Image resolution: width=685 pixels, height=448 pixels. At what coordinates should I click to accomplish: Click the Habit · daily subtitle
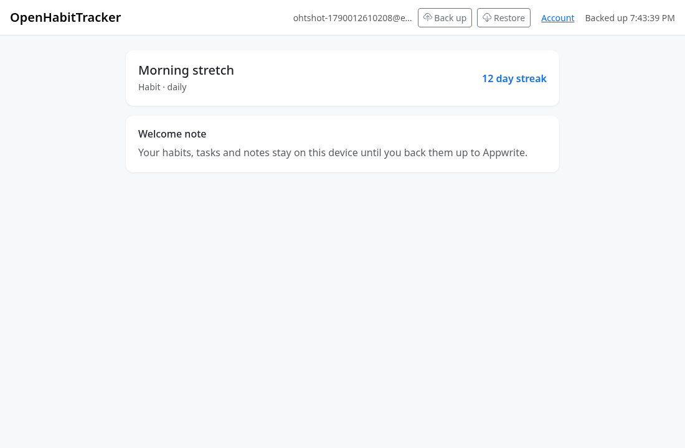coord(163,87)
